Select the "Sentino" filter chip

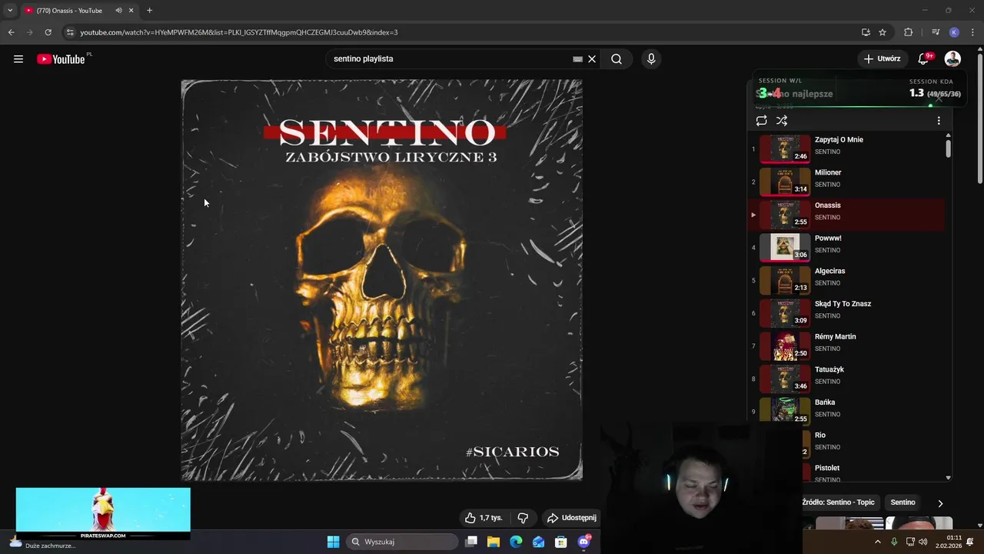click(x=903, y=502)
